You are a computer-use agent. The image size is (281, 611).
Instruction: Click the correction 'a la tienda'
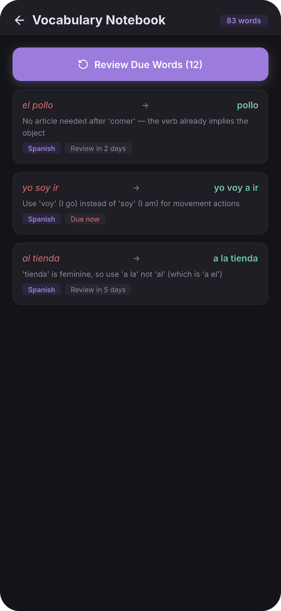pos(236,259)
